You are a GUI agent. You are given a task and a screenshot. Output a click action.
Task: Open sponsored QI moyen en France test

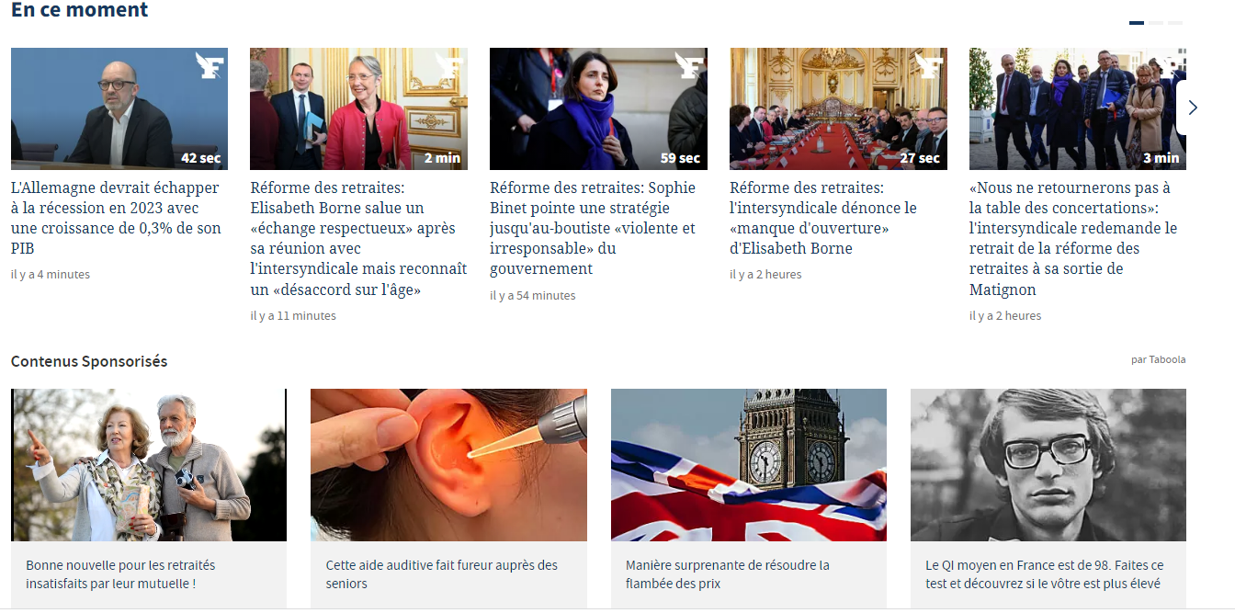pos(1048,497)
